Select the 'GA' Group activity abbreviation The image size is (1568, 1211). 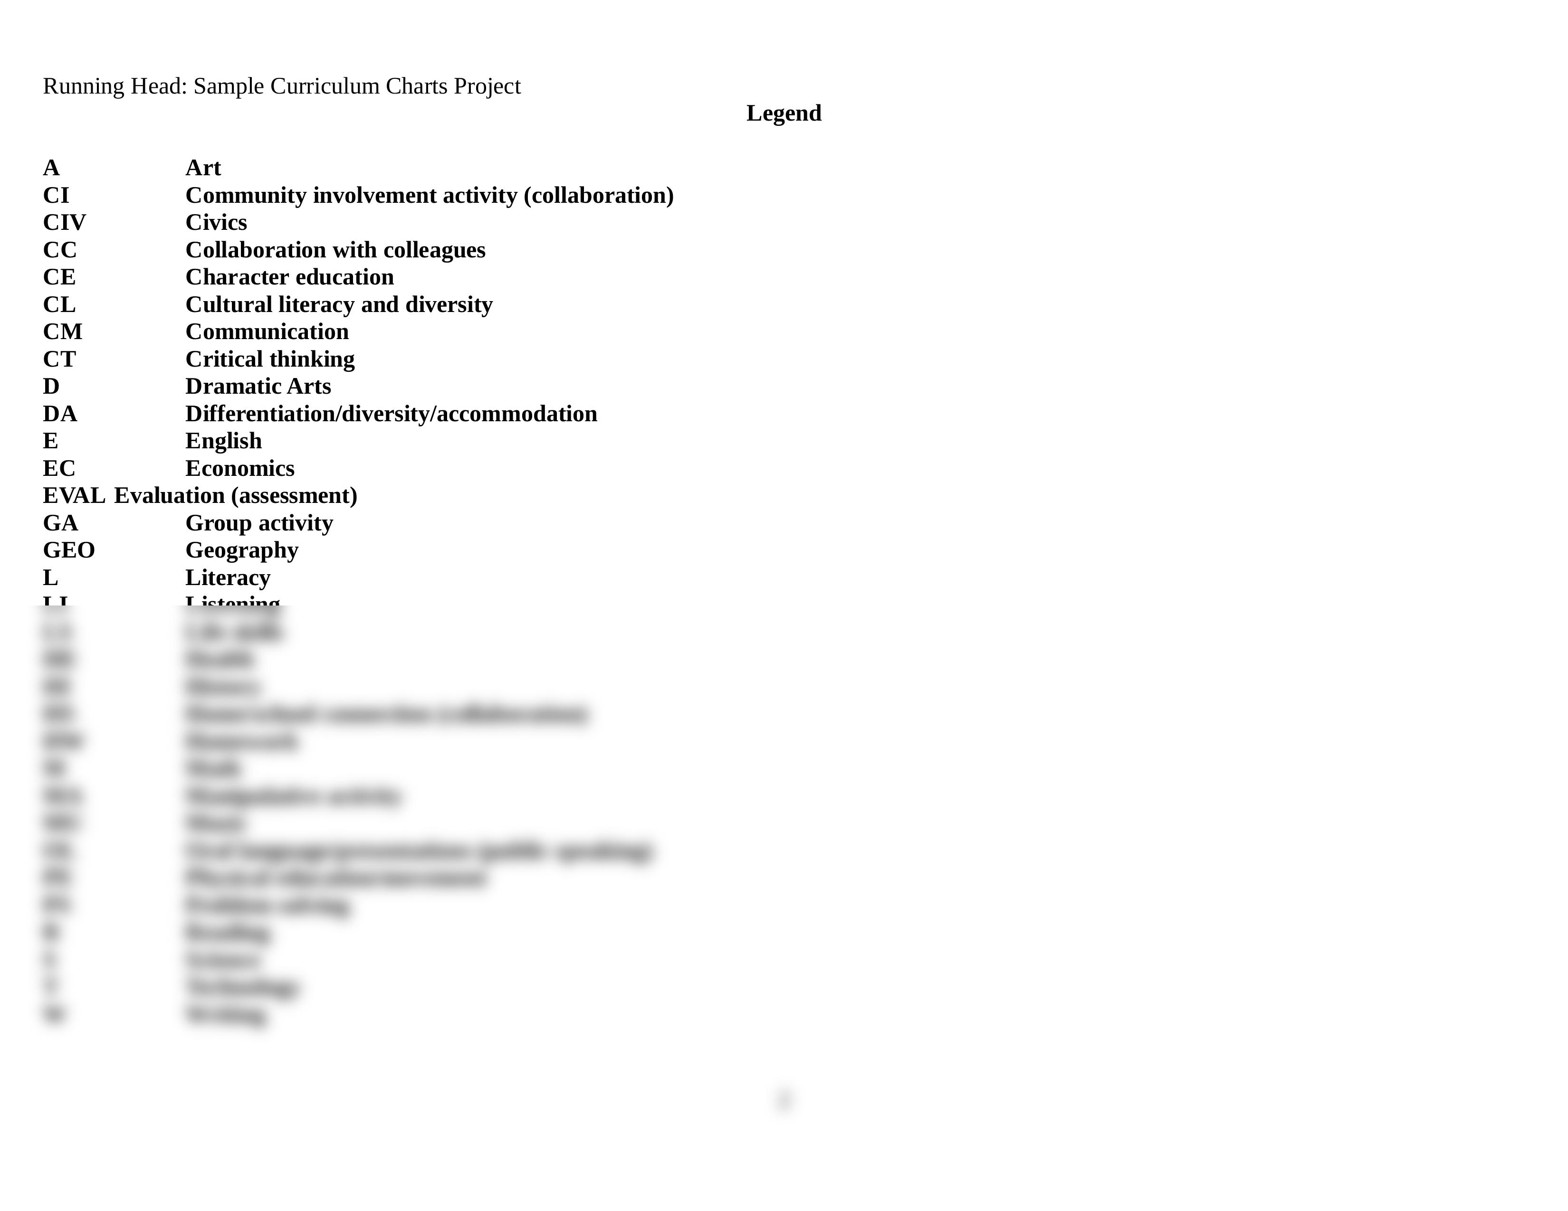point(61,523)
